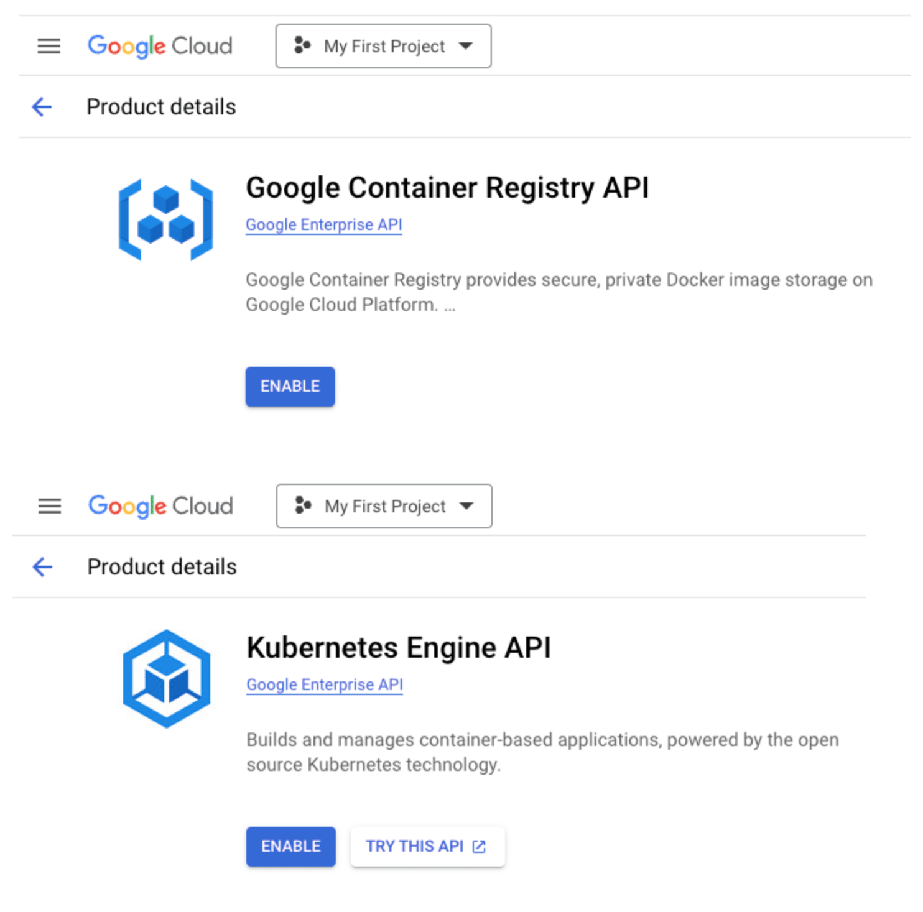
Task: Click the Kubernetes Engine hexagon logo
Action: (167, 679)
